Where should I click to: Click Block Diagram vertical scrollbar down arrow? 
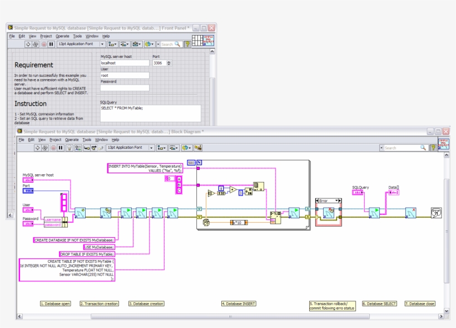coord(447,311)
